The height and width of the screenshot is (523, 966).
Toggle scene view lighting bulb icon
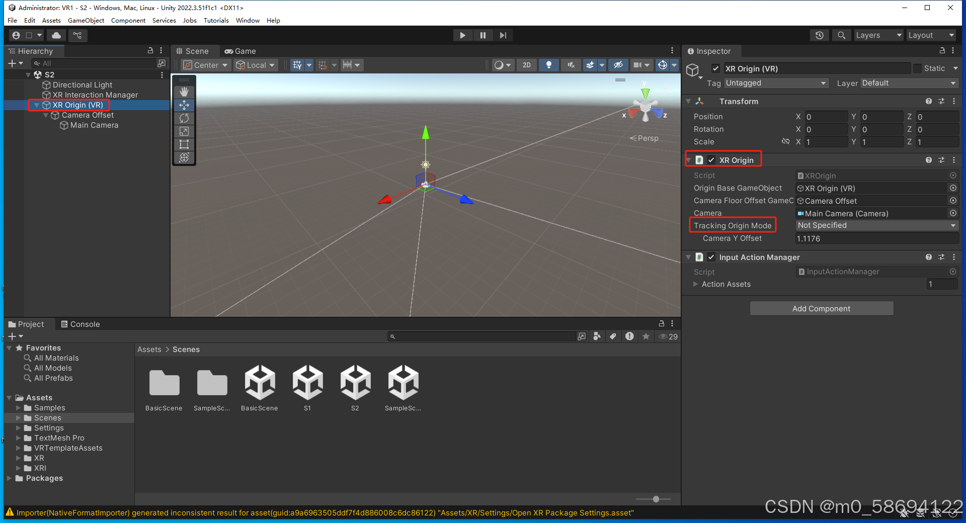click(x=548, y=65)
